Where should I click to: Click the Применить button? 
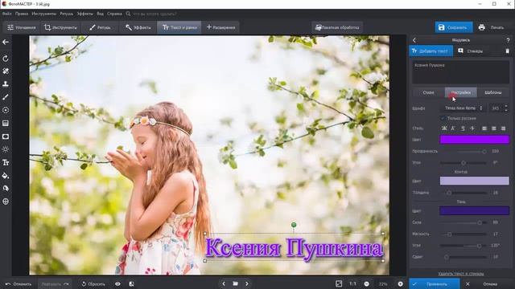click(435, 283)
